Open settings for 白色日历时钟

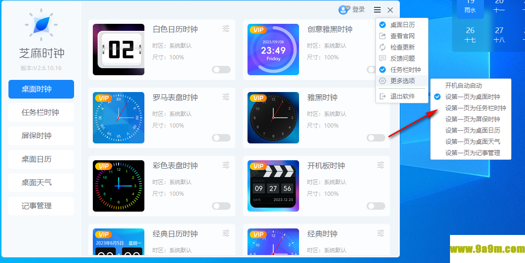point(226,28)
